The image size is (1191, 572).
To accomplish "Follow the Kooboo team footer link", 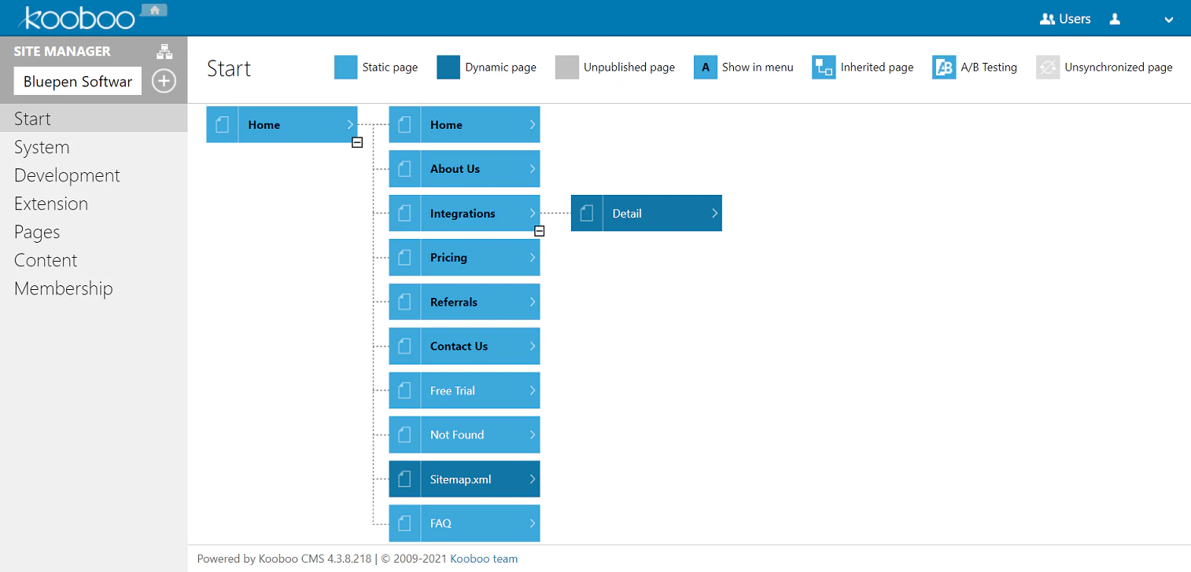I will click(483, 559).
